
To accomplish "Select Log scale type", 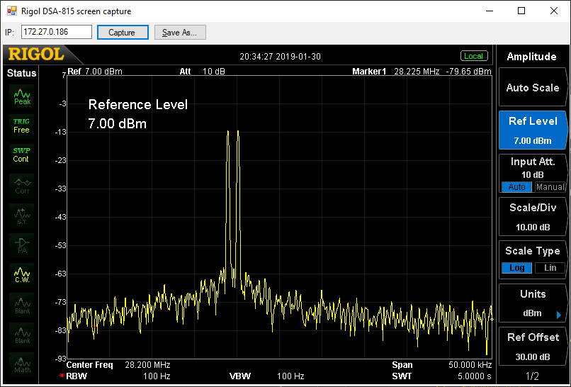I will (516, 268).
